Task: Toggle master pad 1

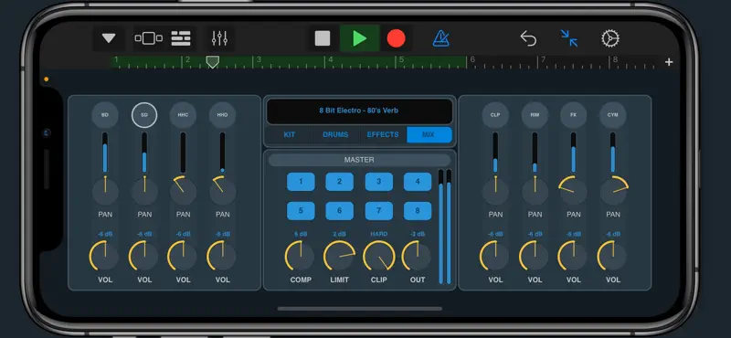Action: tap(301, 182)
